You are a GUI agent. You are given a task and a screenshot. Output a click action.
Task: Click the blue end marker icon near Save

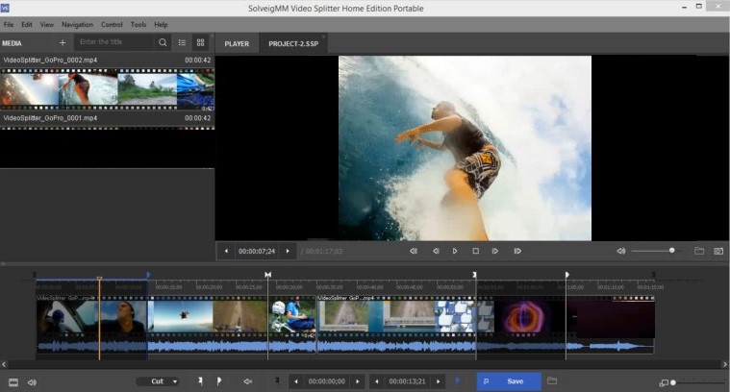click(458, 380)
